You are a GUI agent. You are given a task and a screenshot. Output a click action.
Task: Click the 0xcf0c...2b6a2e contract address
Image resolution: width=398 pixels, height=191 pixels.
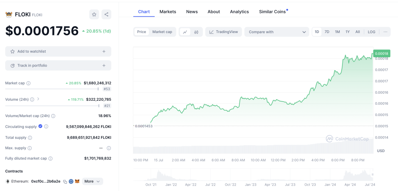coord(46,181)
